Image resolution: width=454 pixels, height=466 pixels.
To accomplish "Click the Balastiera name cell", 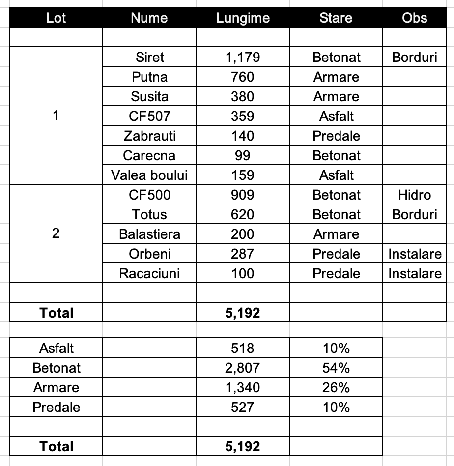I will 149,234.
